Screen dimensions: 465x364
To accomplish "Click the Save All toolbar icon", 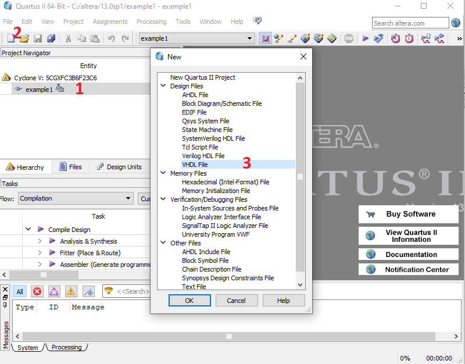I will point(51,38).
